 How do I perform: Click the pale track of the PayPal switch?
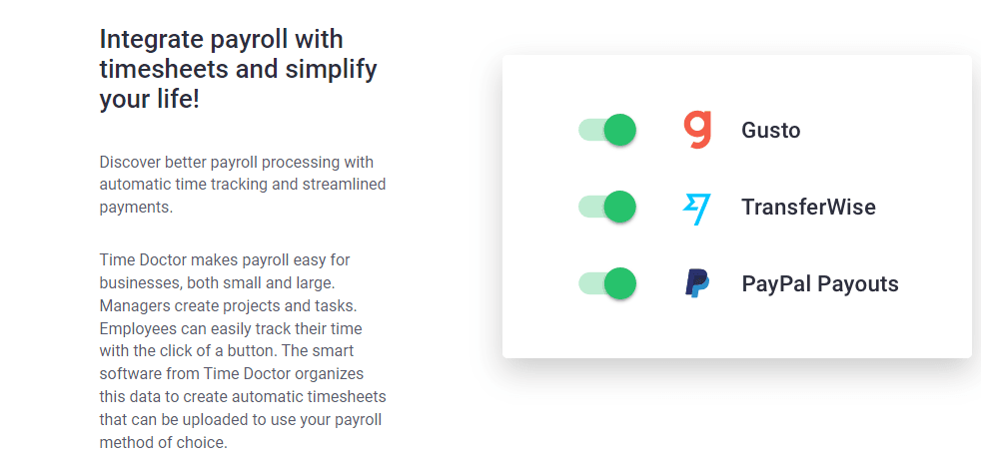click(x=590, y=283)
